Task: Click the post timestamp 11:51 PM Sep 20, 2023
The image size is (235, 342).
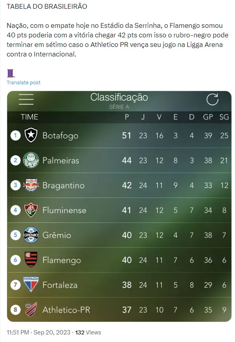Action: tap(39, 332)
